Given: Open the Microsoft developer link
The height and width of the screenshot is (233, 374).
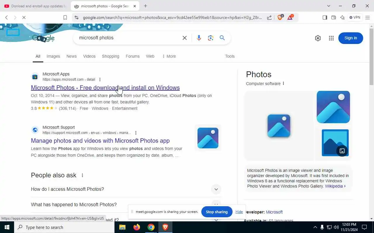Looking at the screenshot, I should pos(274,212).
